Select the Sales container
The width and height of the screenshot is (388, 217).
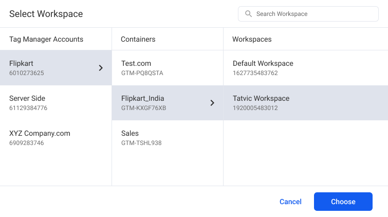pos(168,138)
